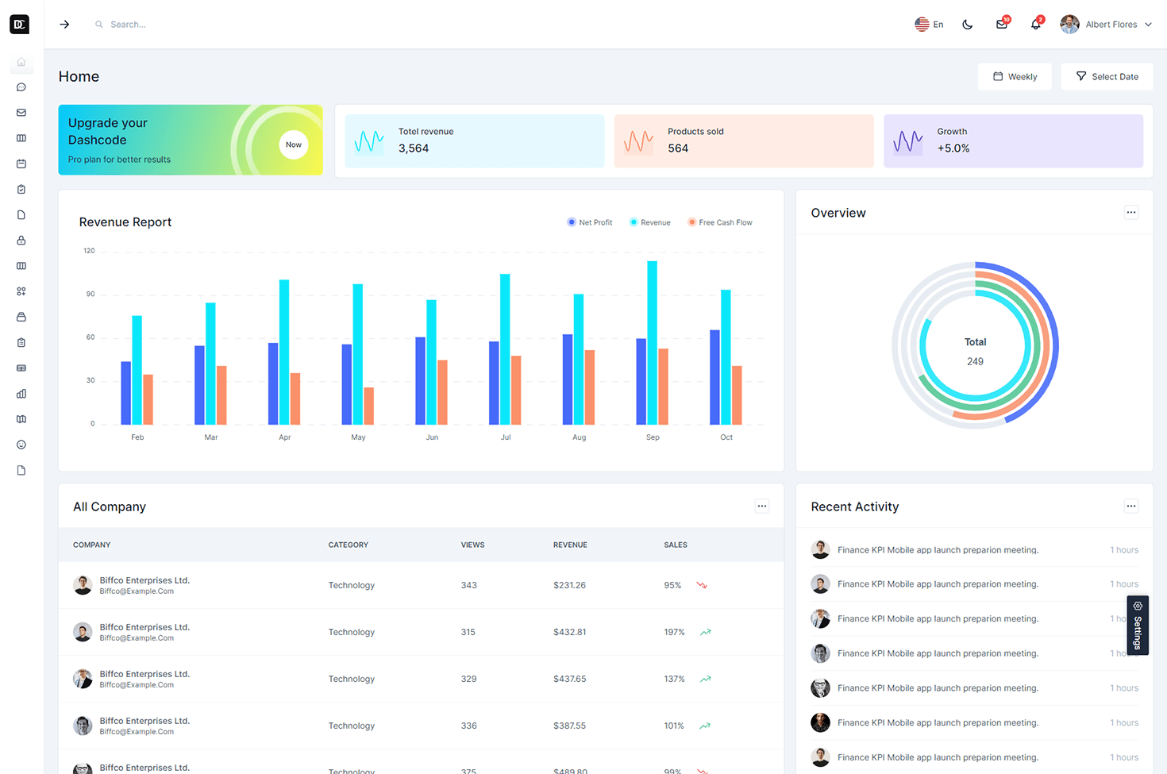Viewport: 1167px width, 774px height.
Task: Open notifications via the bell icon
Action: [1036, 24]
